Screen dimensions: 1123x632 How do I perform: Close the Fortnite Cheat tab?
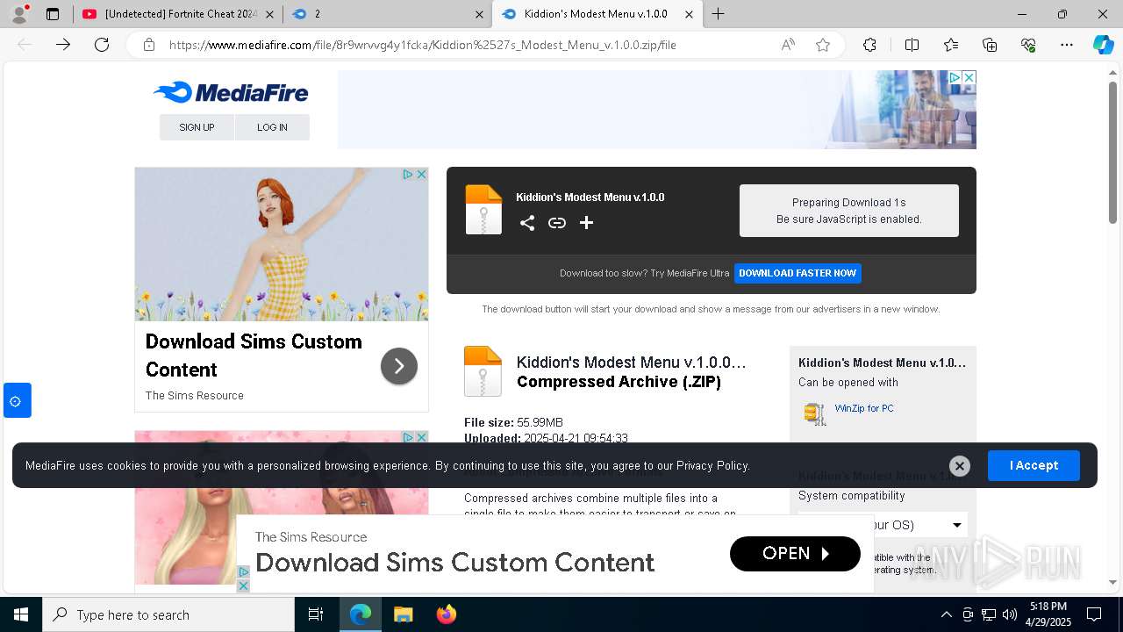point(269,14)
